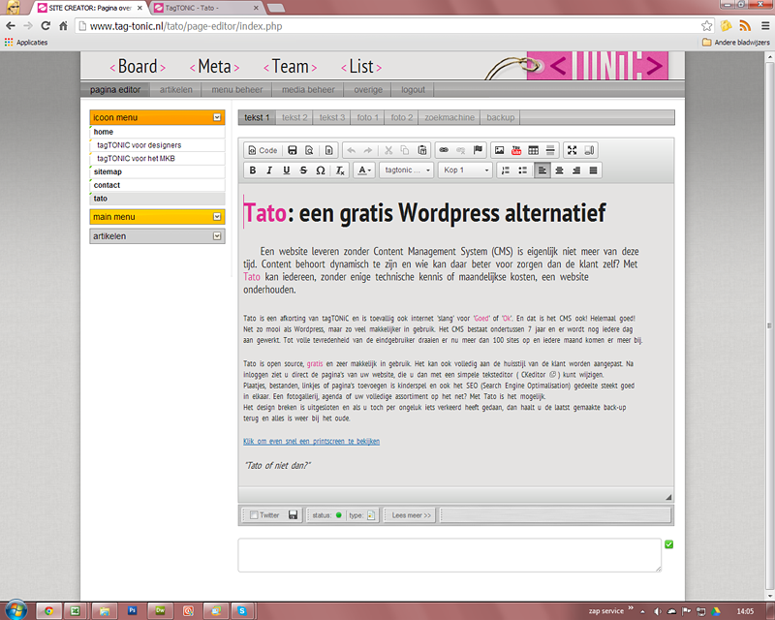Toggle underline formatting
The image size is (775, 620).
286,170
